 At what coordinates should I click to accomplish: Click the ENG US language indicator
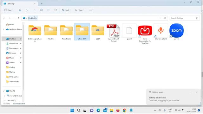tap(170, 111)
